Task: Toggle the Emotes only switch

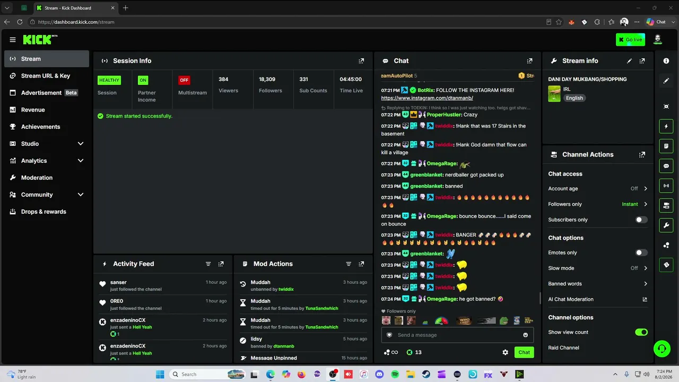Action: tap(641, 253)
